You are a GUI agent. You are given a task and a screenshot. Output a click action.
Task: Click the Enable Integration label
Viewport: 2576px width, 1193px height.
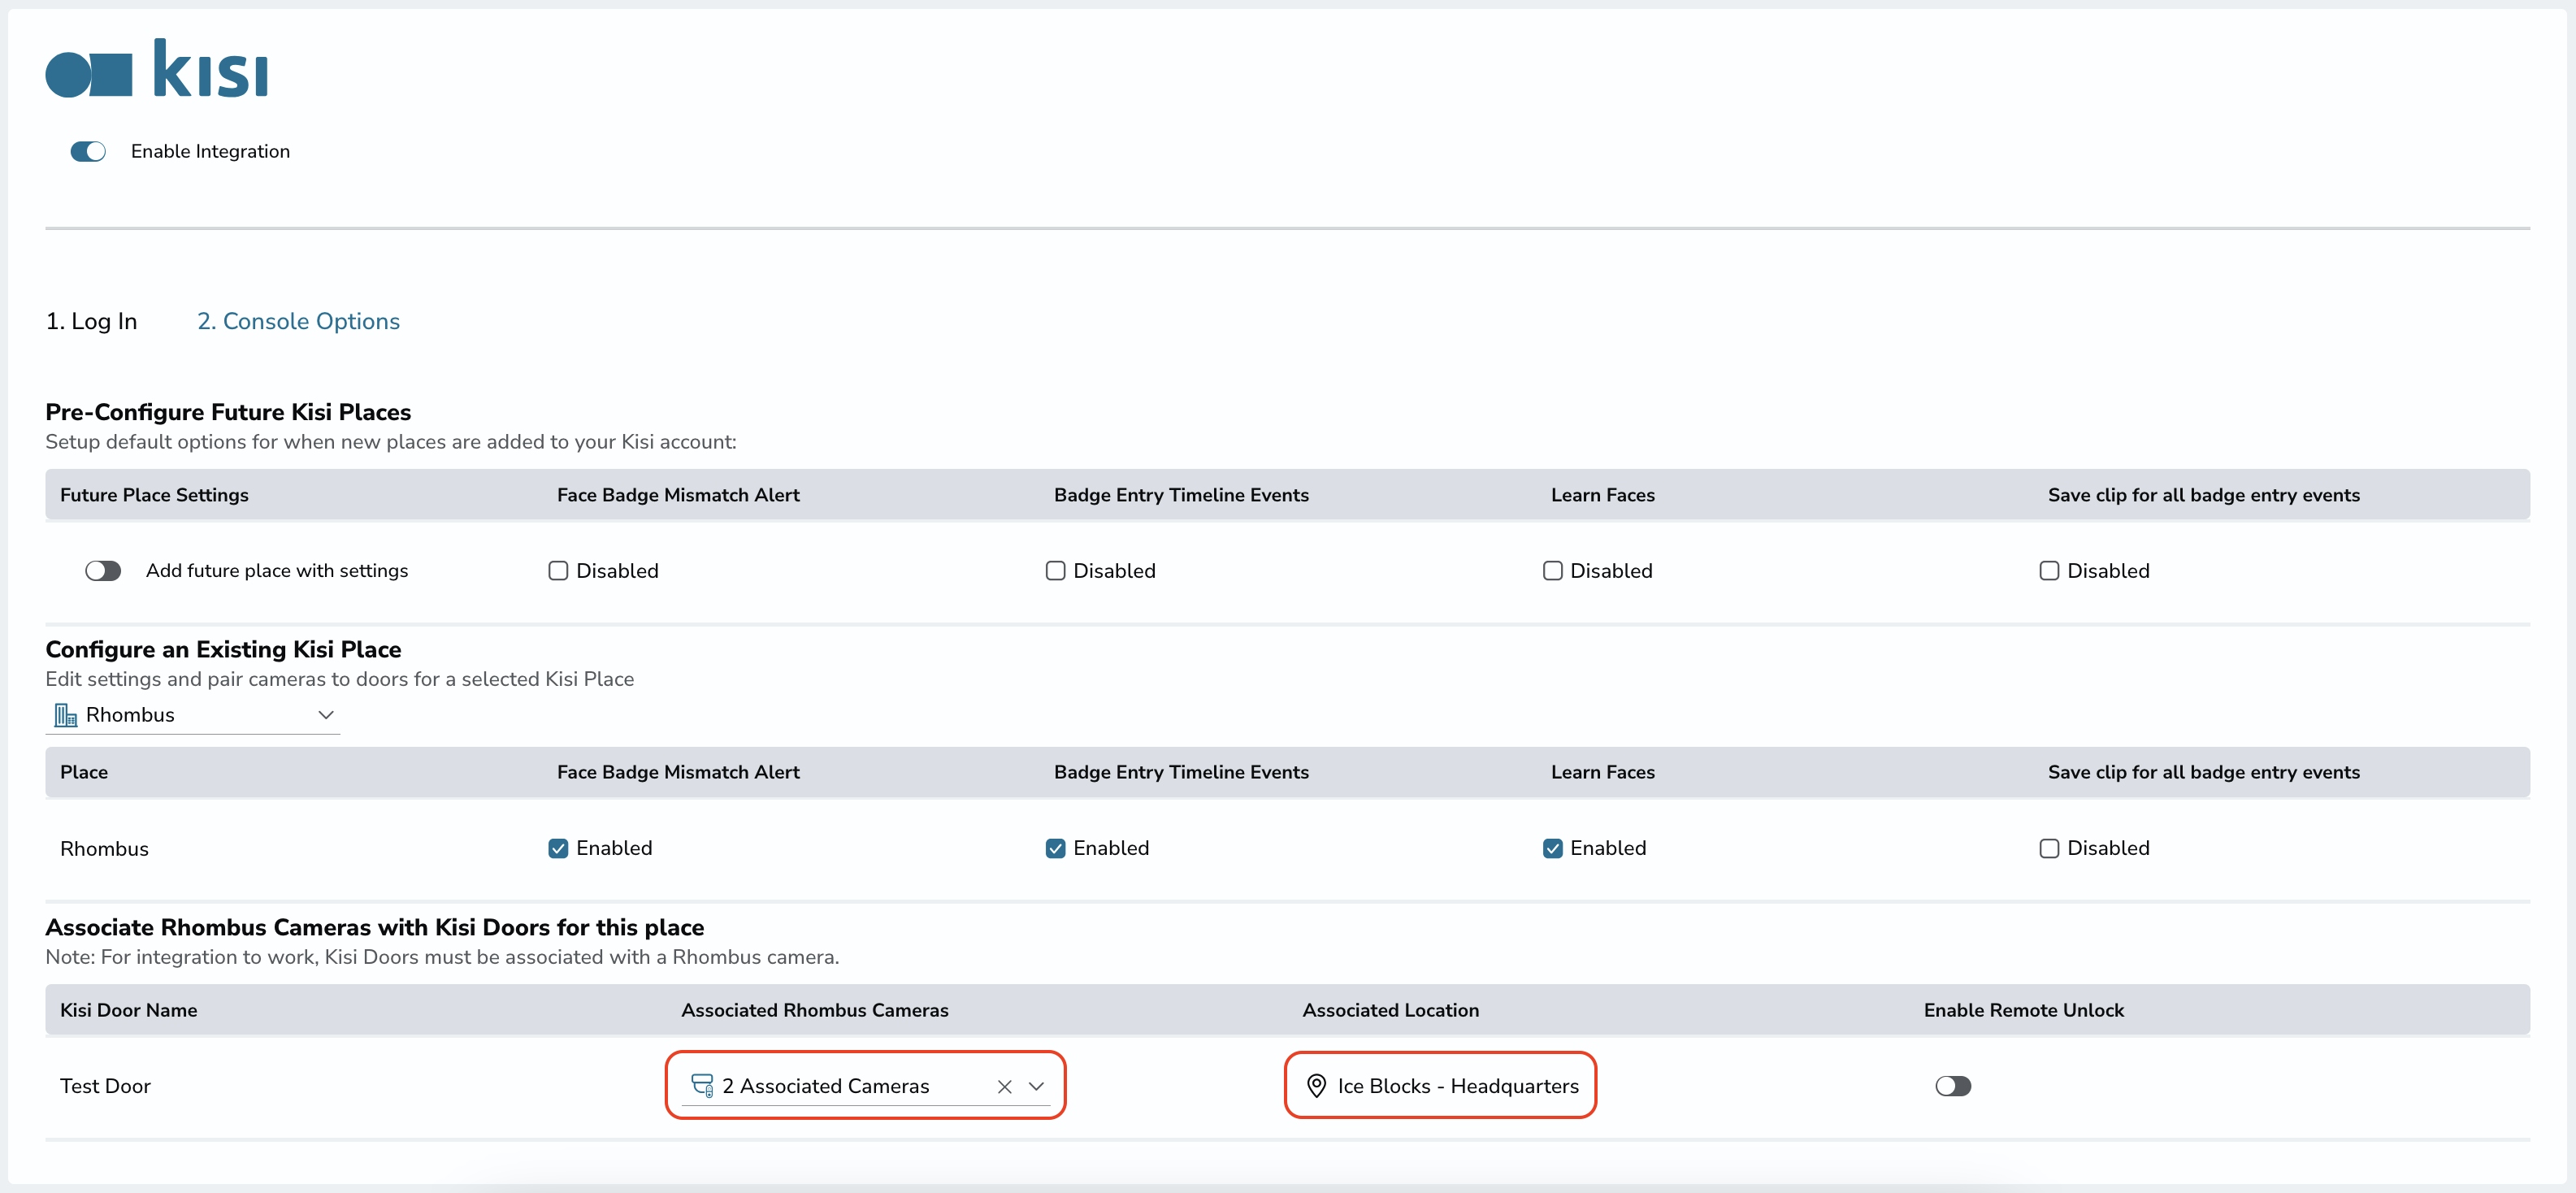(x=210, y=151)
